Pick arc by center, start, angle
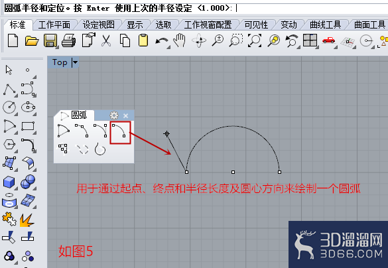Screen dimensions: 388x268 pyautogui.click(x=64, y=131)
